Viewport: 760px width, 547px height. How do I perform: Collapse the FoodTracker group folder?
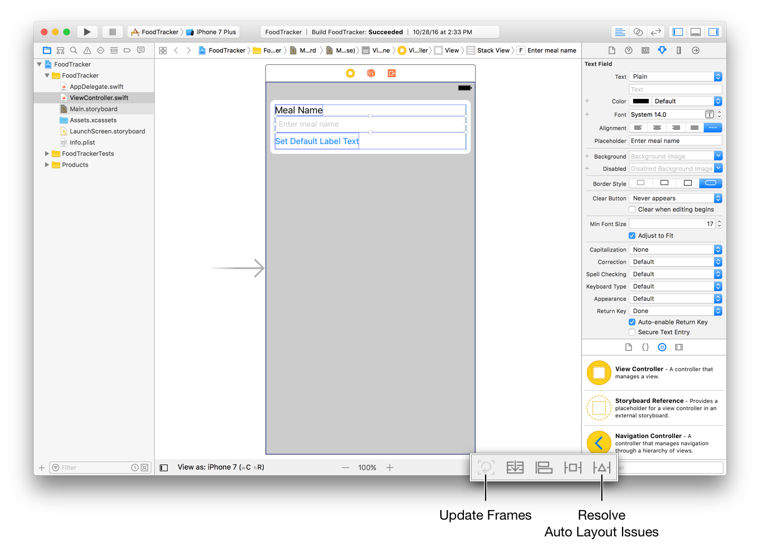(x=47, y=75)
